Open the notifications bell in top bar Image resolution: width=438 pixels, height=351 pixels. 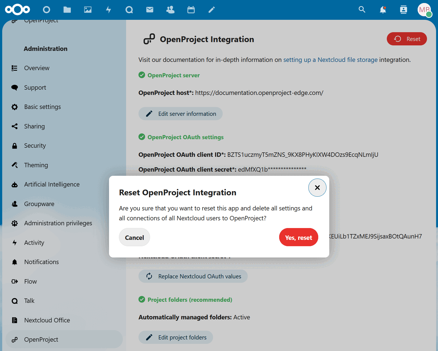[383, 10]
